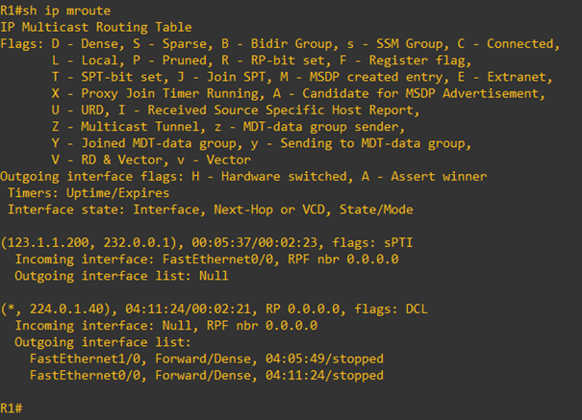Click the '04:05:49/stopped' timer text
The height and width of the screenshot is (420, 582).
(324, 358)
